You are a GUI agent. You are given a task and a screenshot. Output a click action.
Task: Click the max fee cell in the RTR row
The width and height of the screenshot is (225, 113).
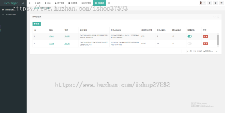[173, 37]
